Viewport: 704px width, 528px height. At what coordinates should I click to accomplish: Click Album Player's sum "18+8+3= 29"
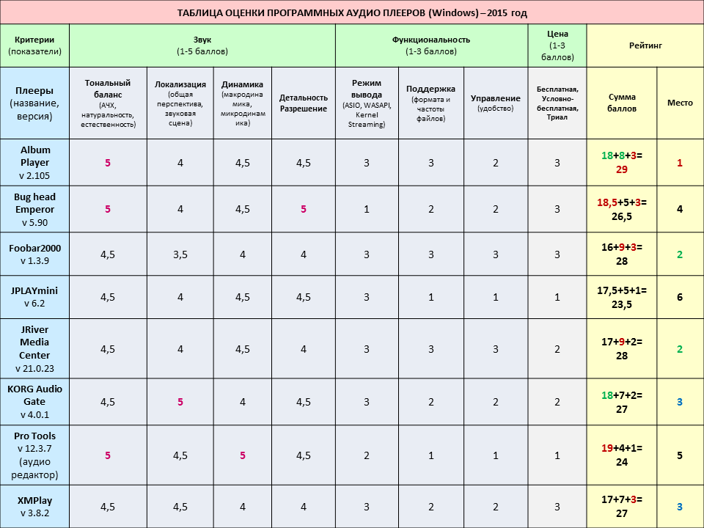tap(622, 163)
